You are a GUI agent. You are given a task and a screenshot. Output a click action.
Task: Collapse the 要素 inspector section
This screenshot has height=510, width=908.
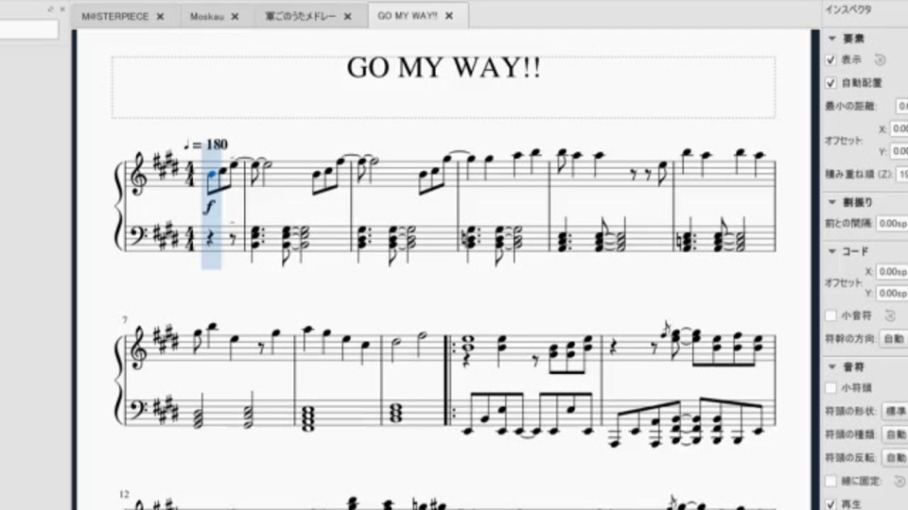(x=832, y=39)
